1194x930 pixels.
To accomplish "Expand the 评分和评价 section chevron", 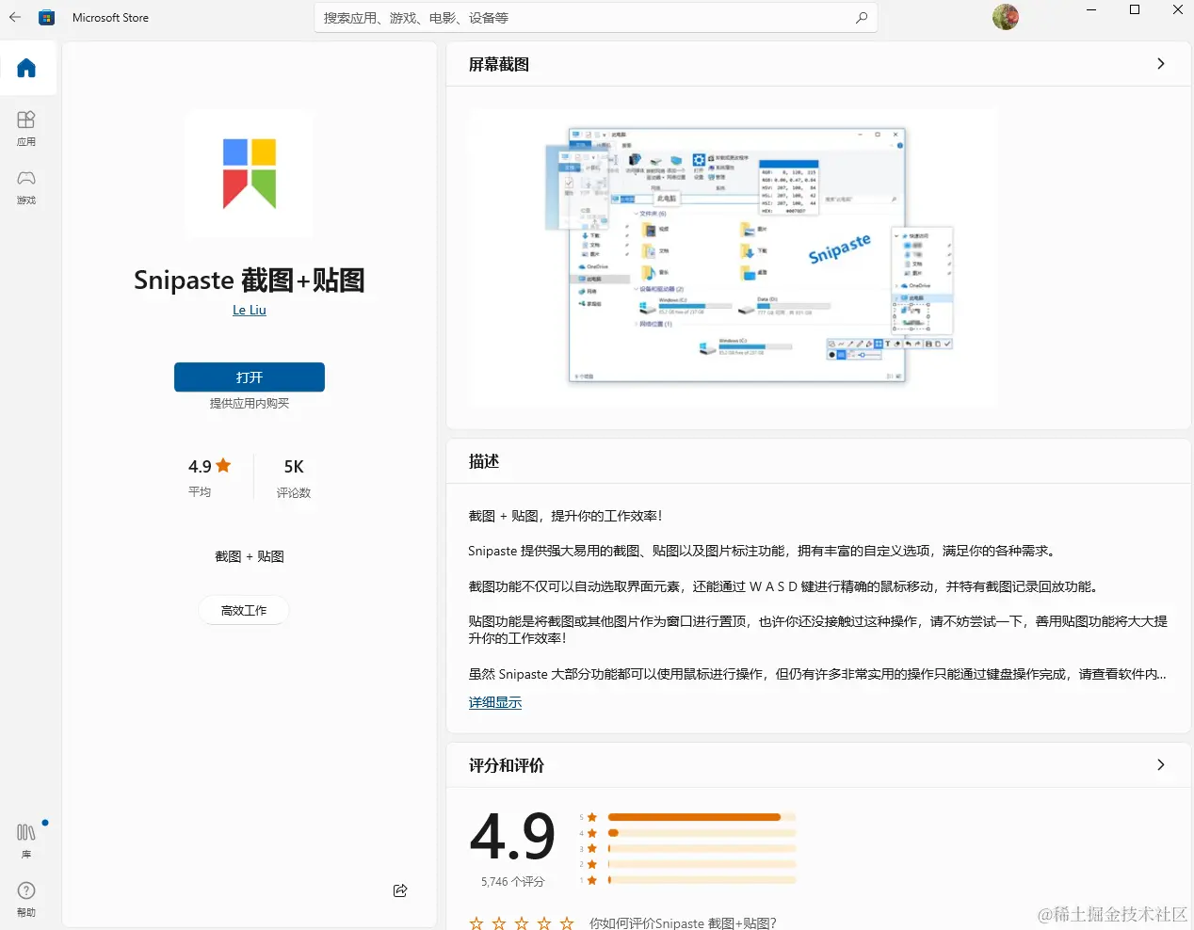I will [x=1161, y=765].
